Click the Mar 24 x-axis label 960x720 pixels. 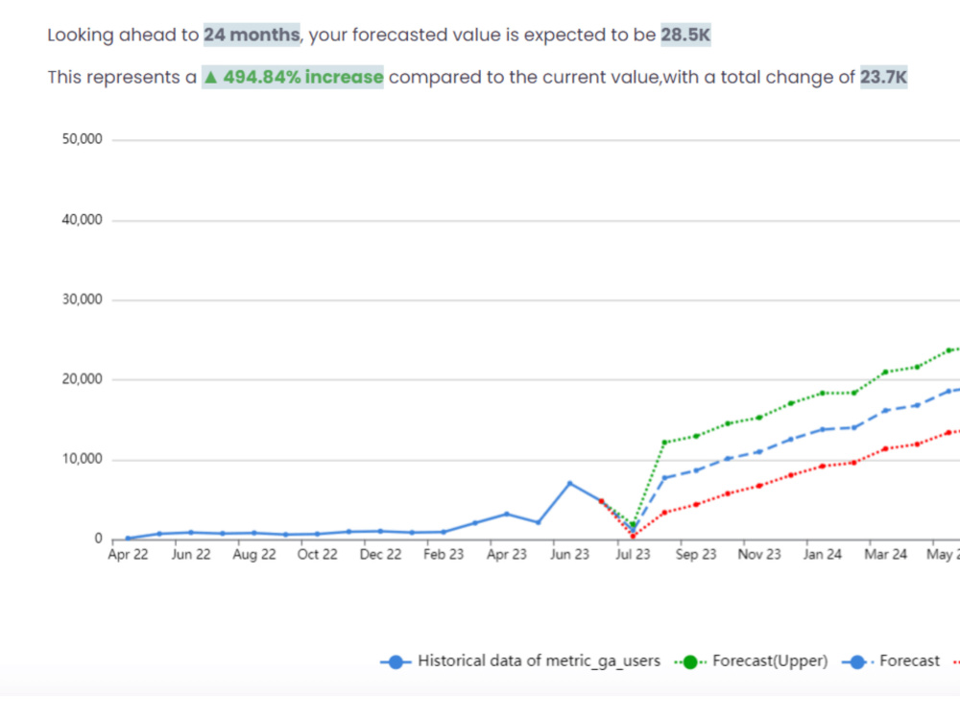[x=885, y=555]
